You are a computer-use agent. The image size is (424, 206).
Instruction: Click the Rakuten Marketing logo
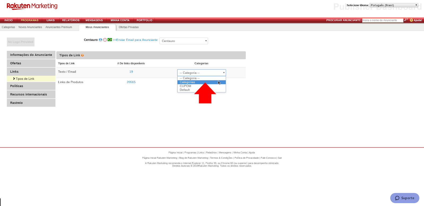[x=32, y=6]
